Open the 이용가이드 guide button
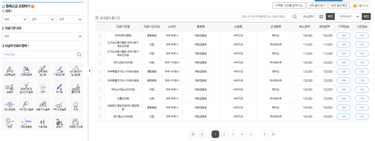This screenshot has height=141, width=375. [x=360, y=5]
